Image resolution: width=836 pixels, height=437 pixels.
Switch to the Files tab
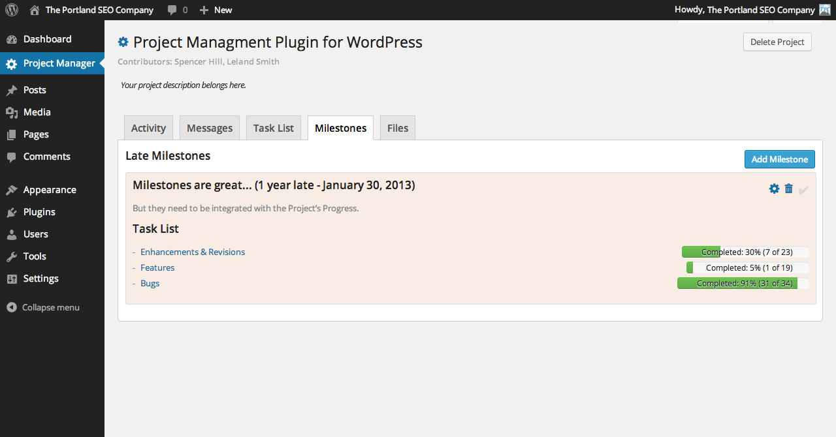397,128
